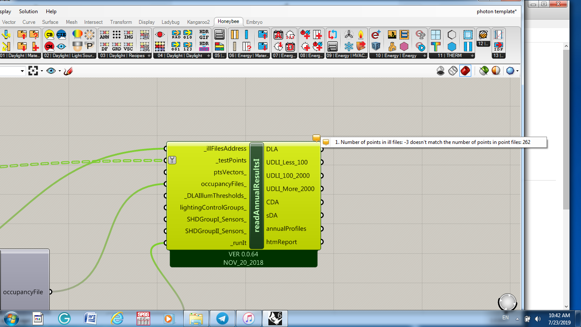Switch to the Ladybug tab
This screenshot has height=327, width=581.
171,22
